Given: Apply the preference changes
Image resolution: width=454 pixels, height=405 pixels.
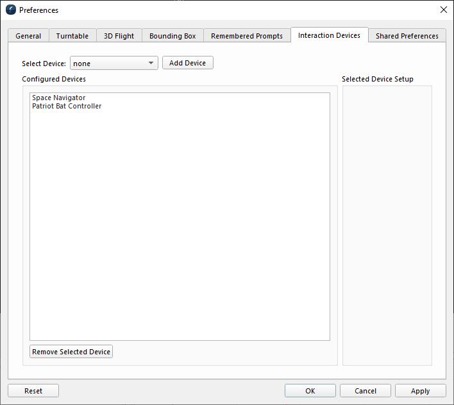Looking at the screenshot, I should 421,391.
